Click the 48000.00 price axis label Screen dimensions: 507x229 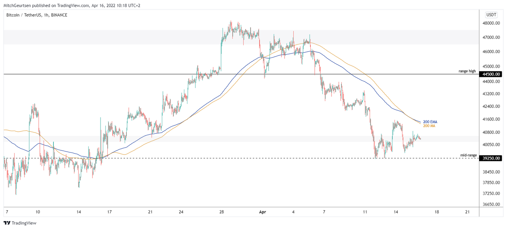pos(492,23)
